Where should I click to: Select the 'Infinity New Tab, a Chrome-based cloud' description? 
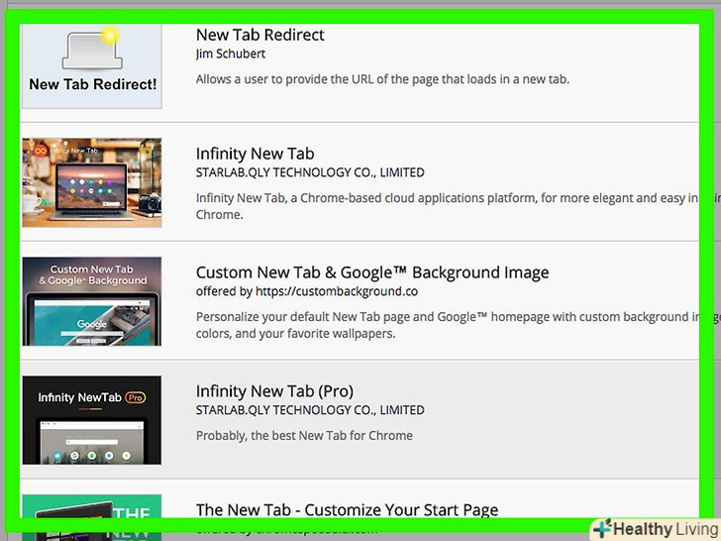pos(448,206)
